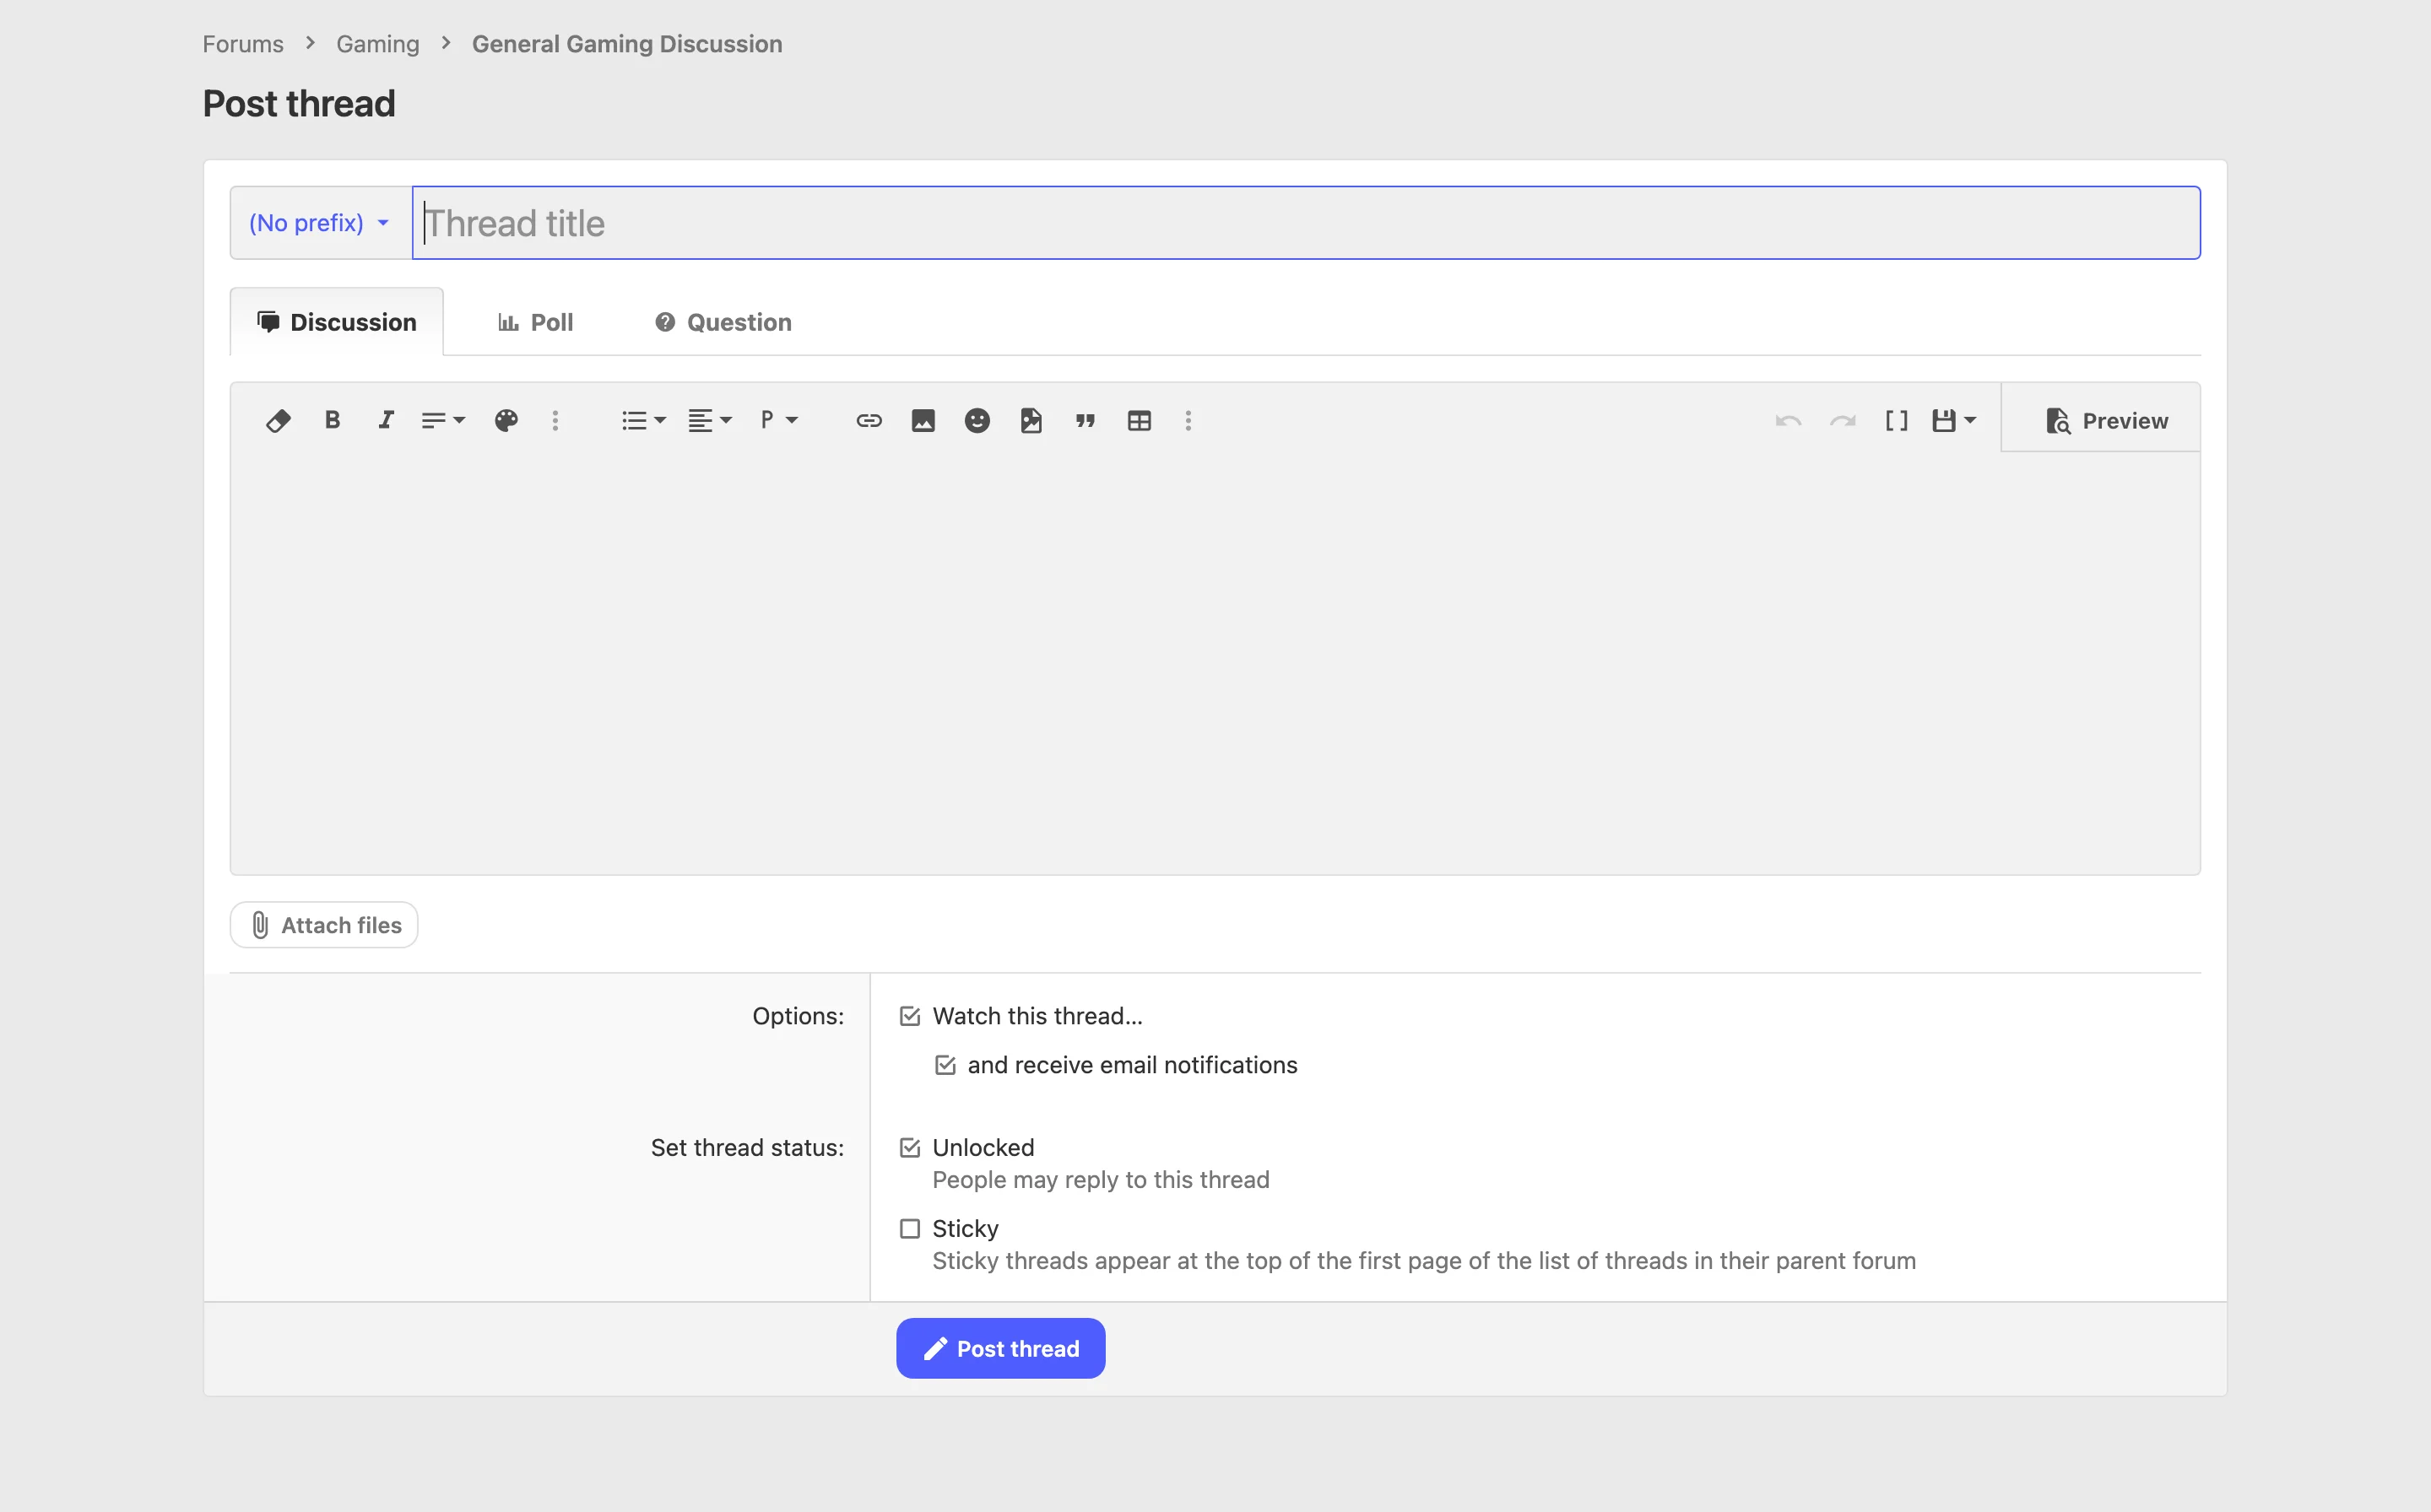
Task: Open the text color palette
Action: 506,421
